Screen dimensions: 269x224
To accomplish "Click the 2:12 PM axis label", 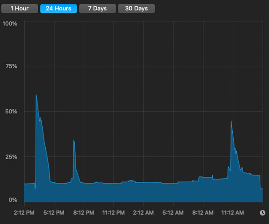I will coord(24,213).
